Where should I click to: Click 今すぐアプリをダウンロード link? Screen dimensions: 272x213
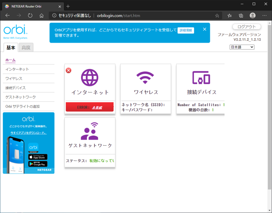(x=29, y=133)
